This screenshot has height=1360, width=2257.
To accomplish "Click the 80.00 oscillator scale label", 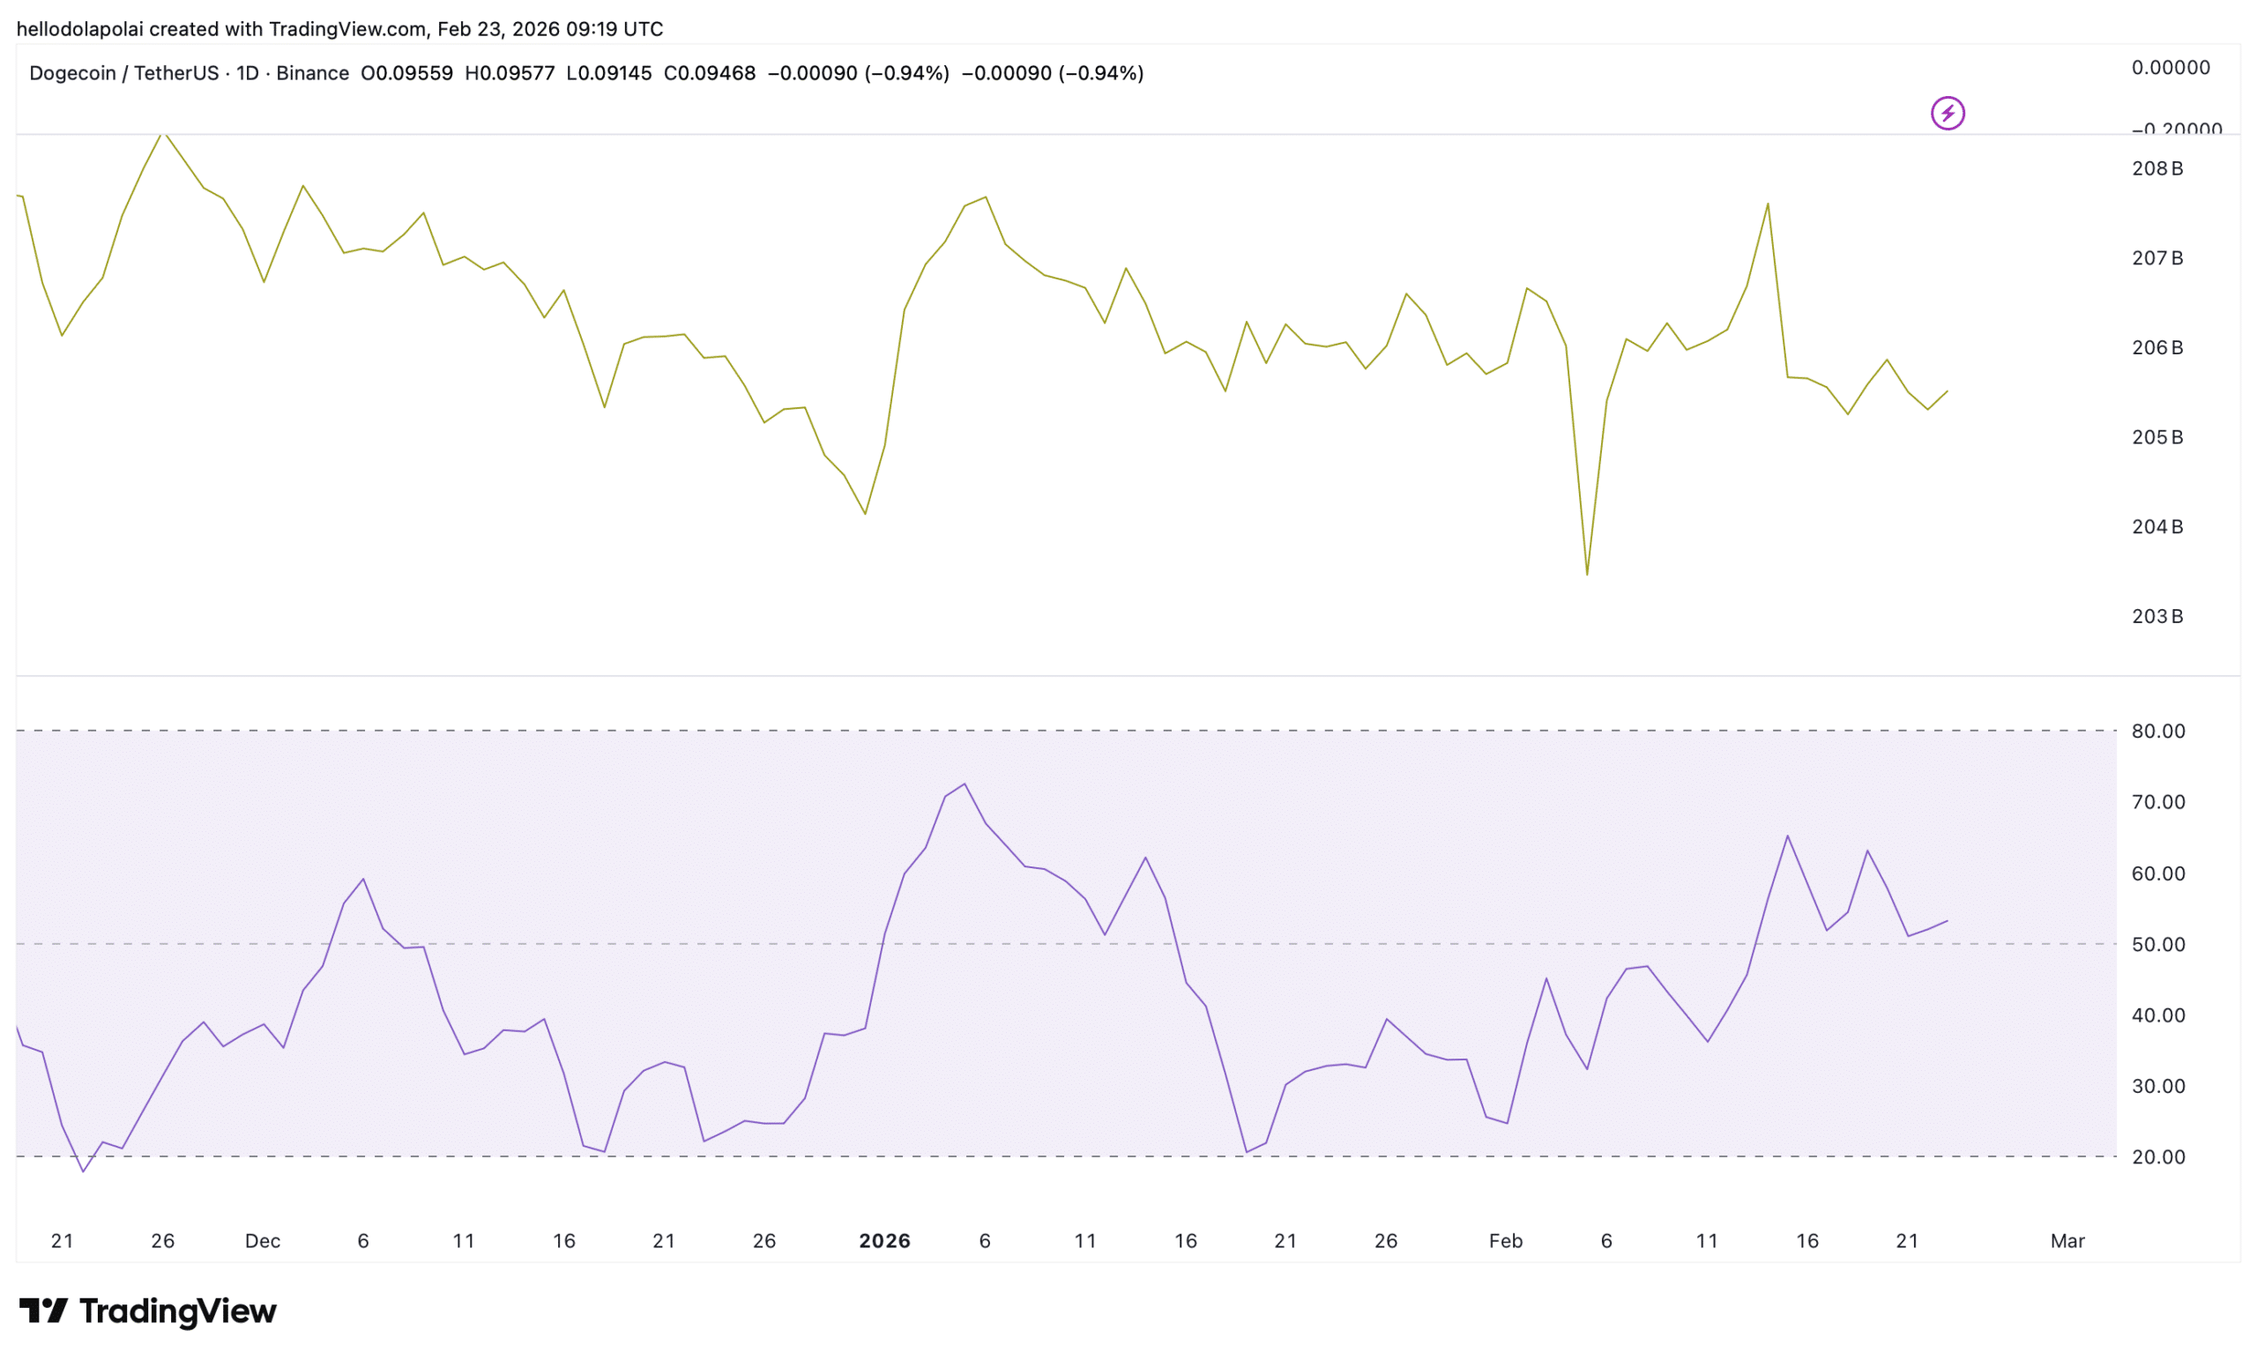I will pyautogui.click(x=2158, y=731).
